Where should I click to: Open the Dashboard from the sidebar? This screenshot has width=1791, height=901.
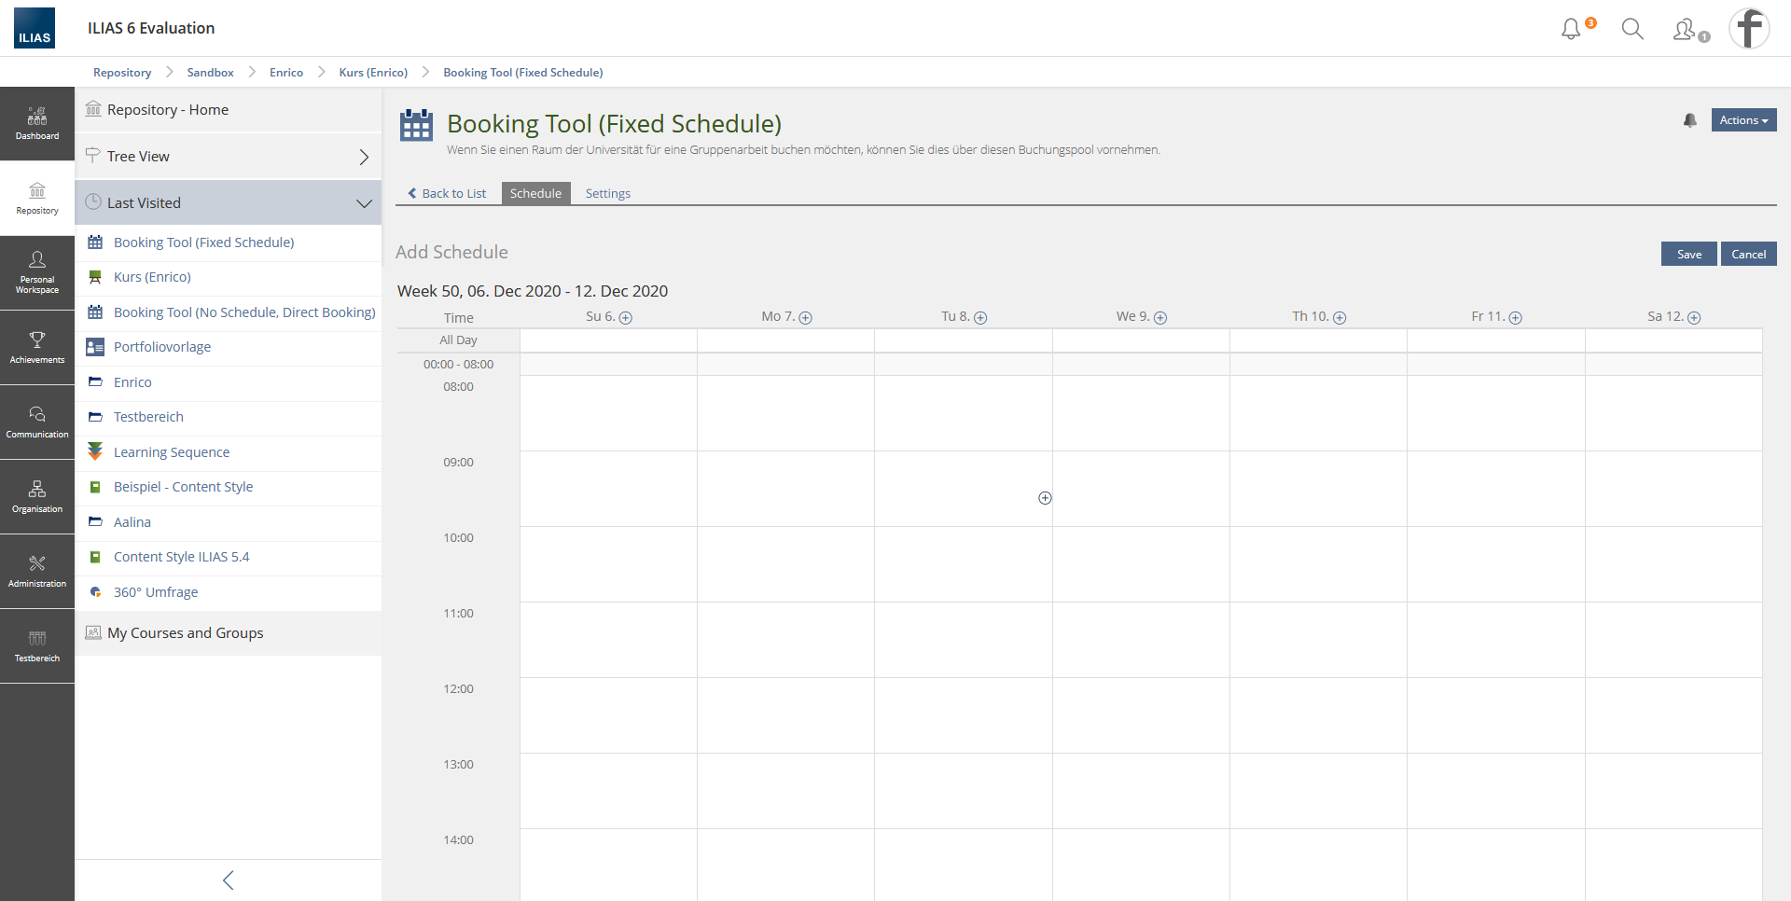pos(37,123)
